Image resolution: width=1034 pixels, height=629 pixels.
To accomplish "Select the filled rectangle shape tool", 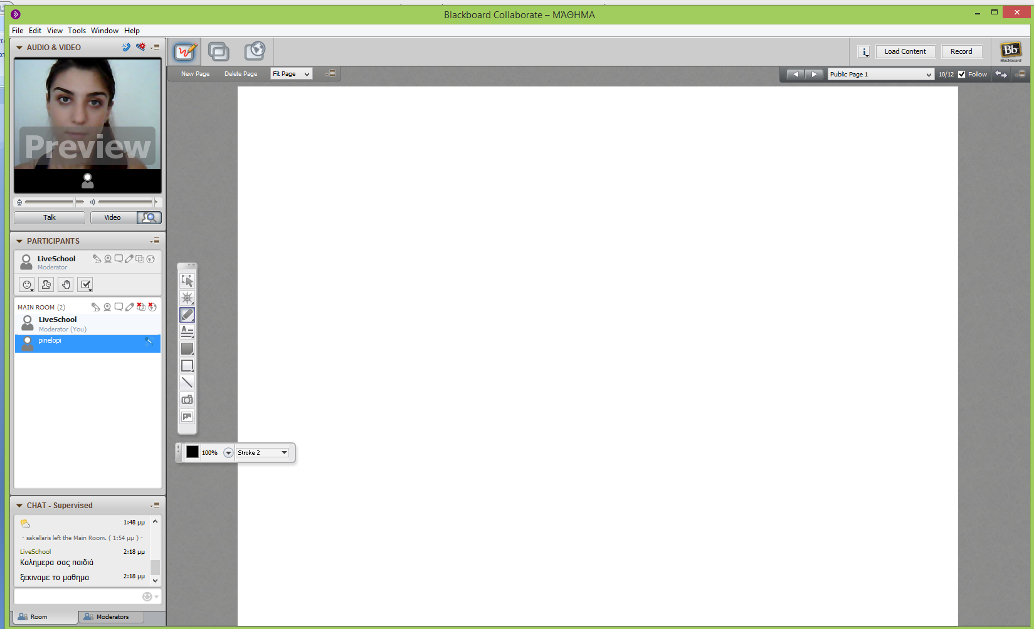I will 187,348.
